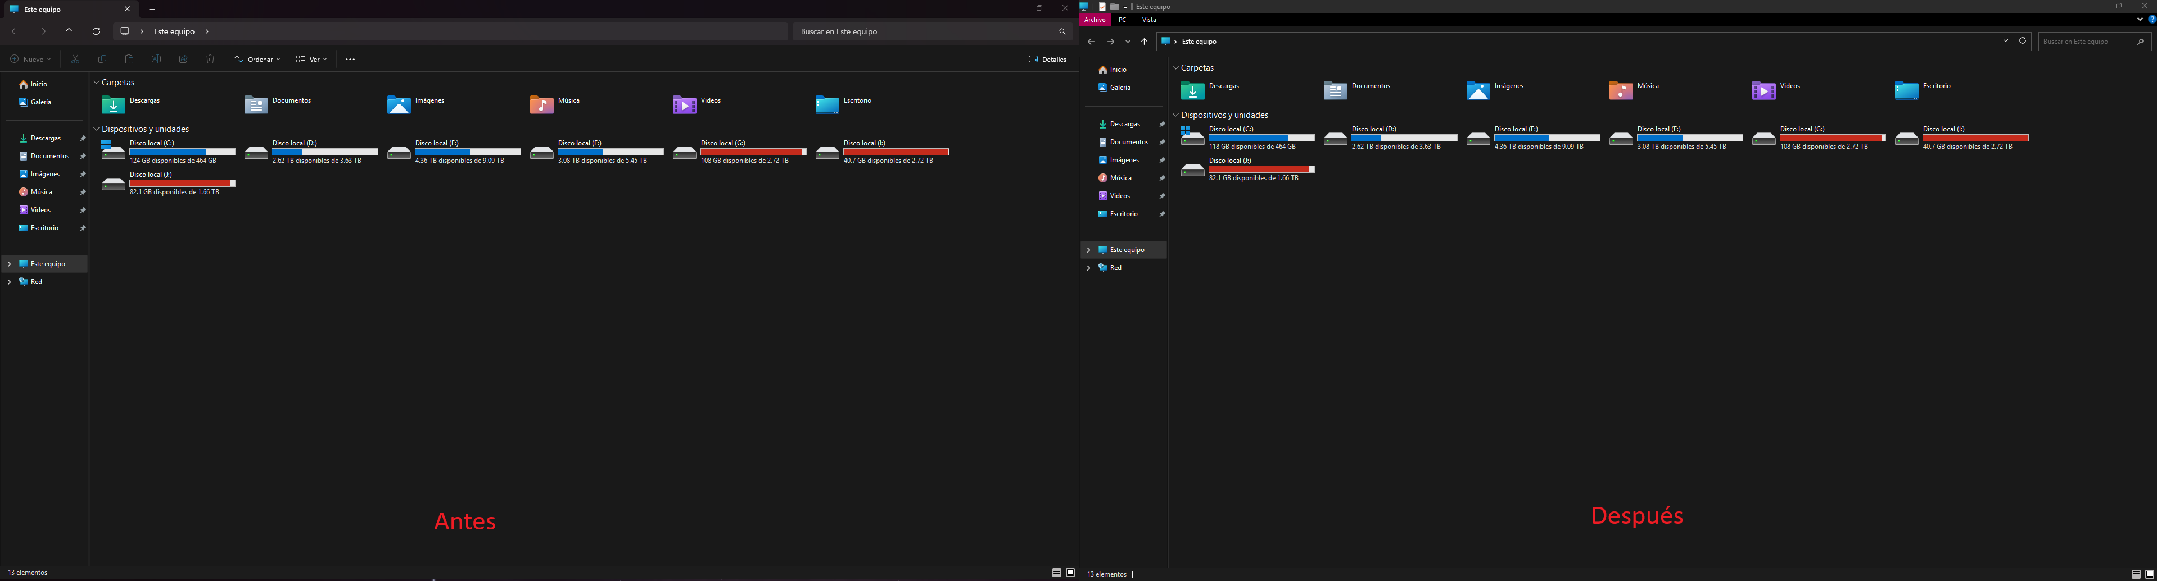Screen dimensions: 2157x581
Task: Click the delete trash icon in toolbar
Action: point(210,60)
